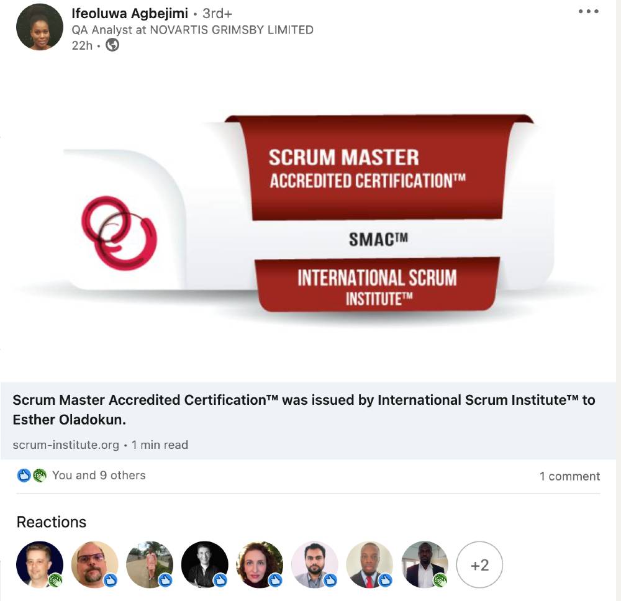Open the Scrum Master Accredited Certification article title
Screen dimensions: 621x601
click(x=304, y=410)
